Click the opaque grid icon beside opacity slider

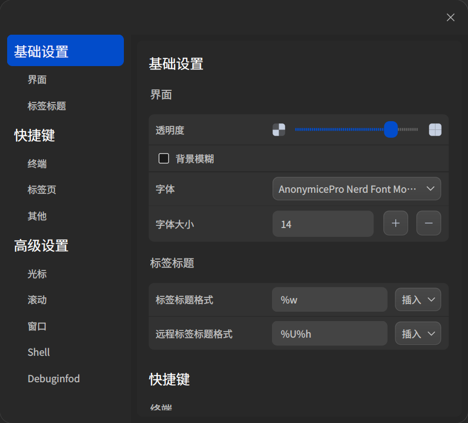click(435, 130)
